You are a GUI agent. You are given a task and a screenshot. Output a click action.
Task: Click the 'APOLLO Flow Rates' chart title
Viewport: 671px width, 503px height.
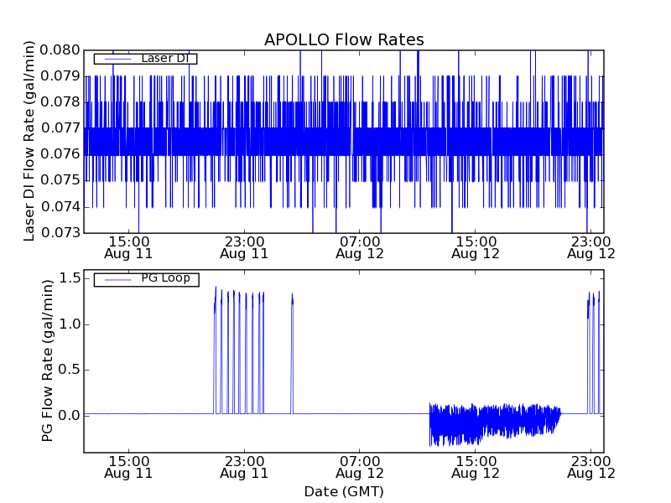coord(344,39)
